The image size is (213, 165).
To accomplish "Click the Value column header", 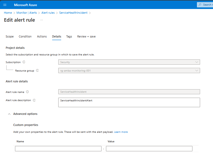I will coord(111,142).
